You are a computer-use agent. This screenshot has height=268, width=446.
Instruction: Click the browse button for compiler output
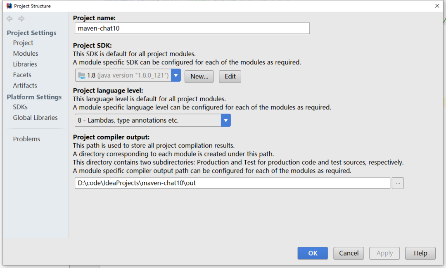[x=397, y=183]
